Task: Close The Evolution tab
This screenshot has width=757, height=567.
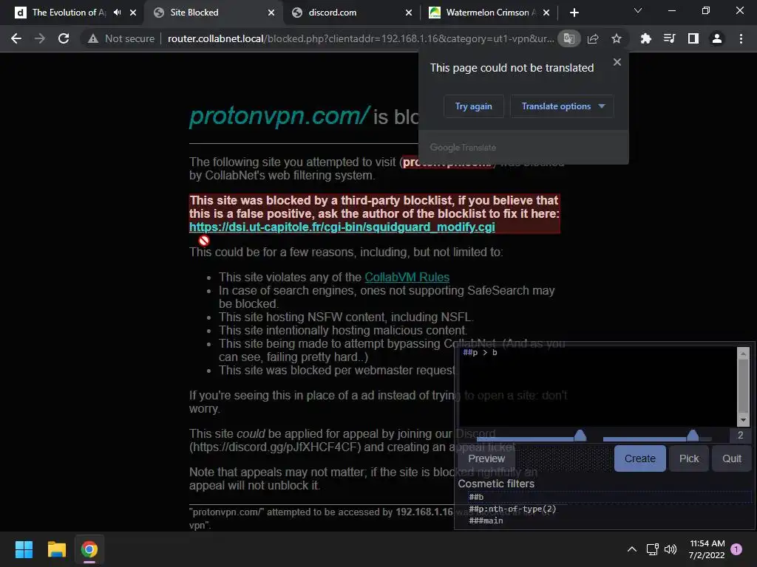Action: point(133,13)
